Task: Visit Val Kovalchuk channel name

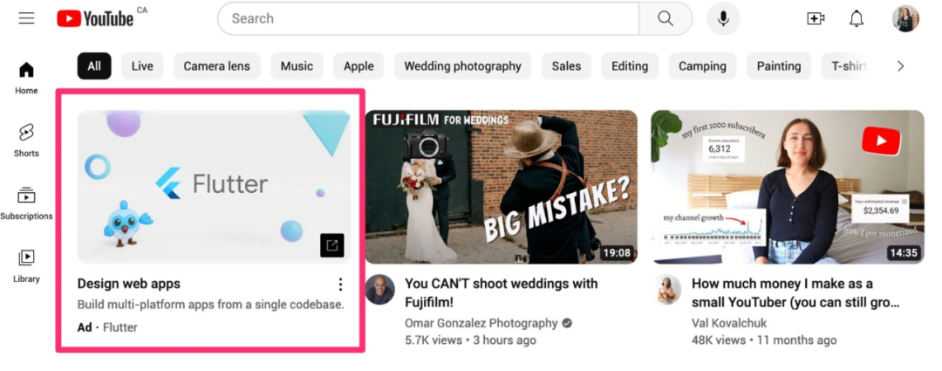Action: pyautogui.click(x=729, y=324)
